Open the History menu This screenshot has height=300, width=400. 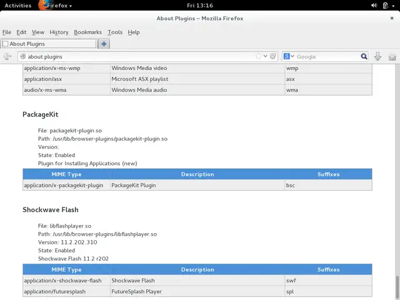point(59,32)
